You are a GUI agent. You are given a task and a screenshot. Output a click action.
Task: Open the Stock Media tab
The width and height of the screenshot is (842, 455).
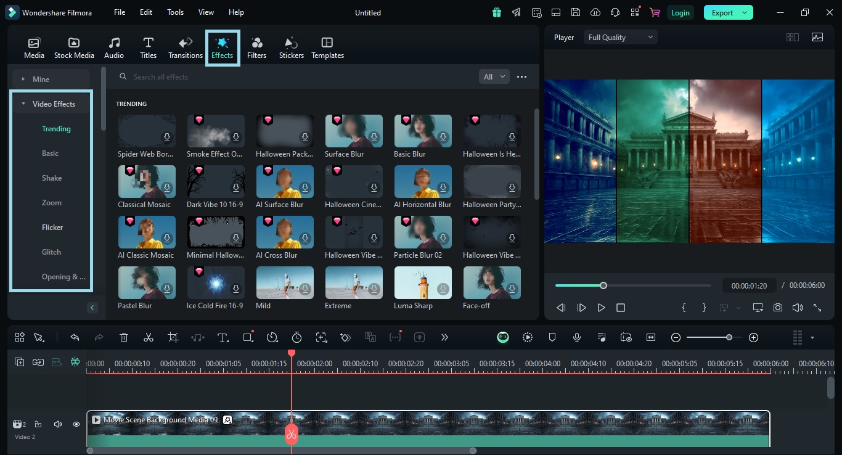(x=74, y=47)
